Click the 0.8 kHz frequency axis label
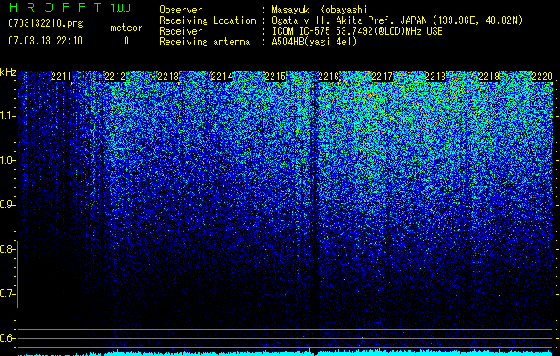This screenshot has width=560, height=356. tap(6, 249)
